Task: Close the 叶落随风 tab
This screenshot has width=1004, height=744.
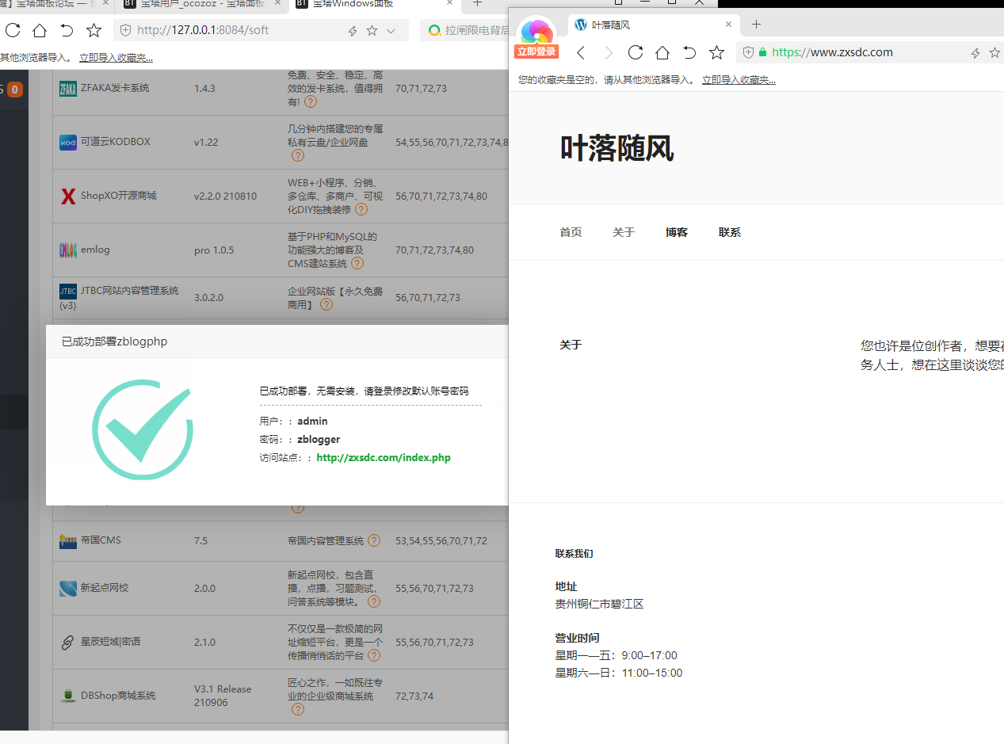Action: [x=728, y=25]
